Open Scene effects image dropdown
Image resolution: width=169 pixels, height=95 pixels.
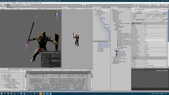pyautogui.click(x=20, y=9)
